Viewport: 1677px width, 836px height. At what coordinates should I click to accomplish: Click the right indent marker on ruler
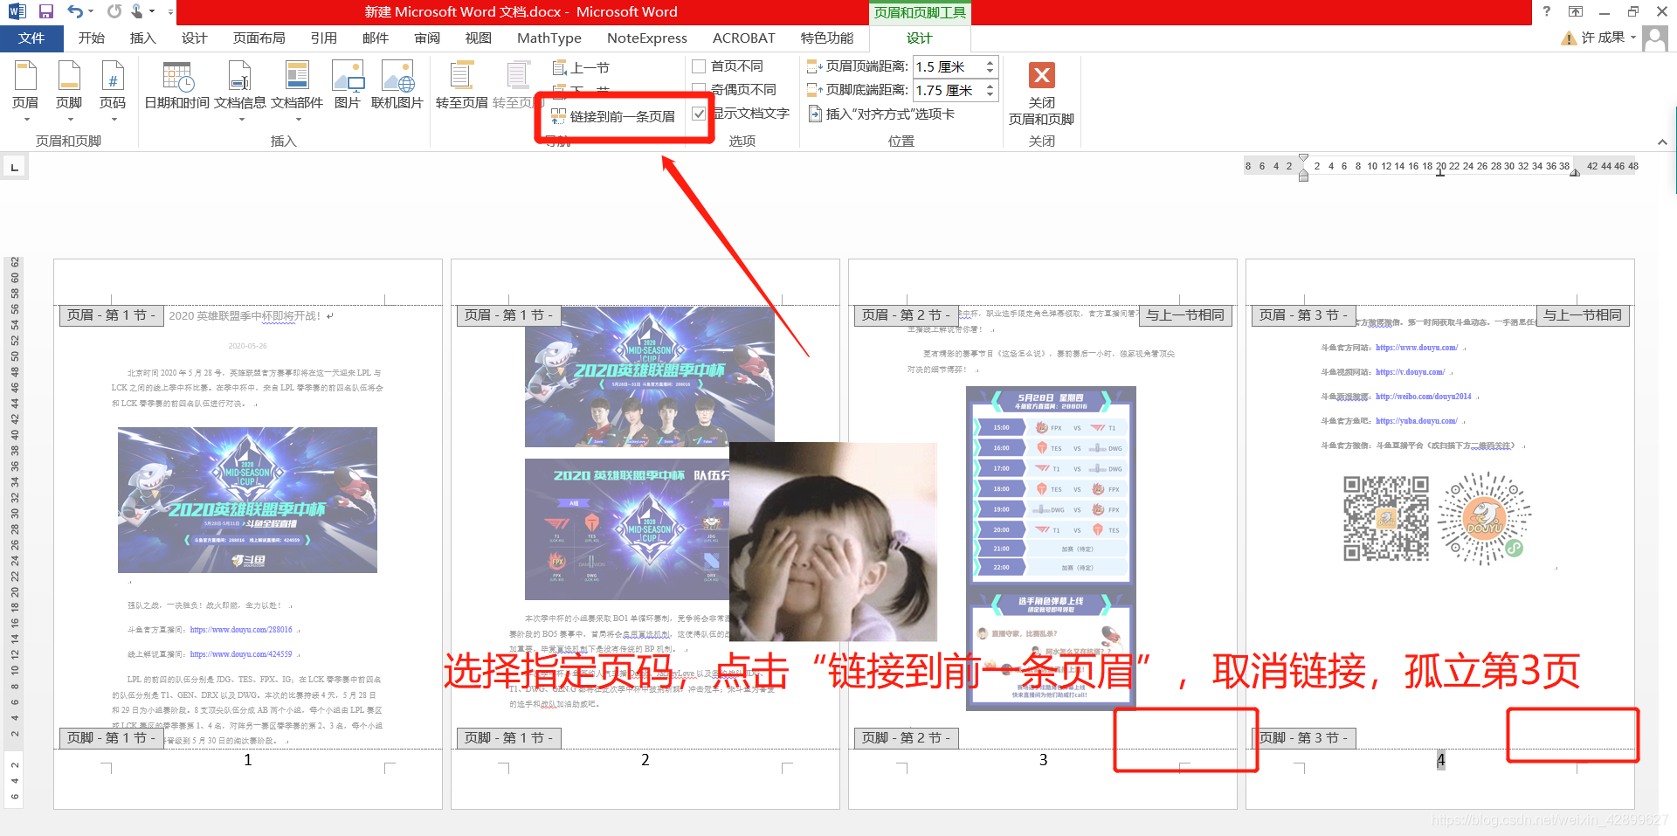[1575, 172]
